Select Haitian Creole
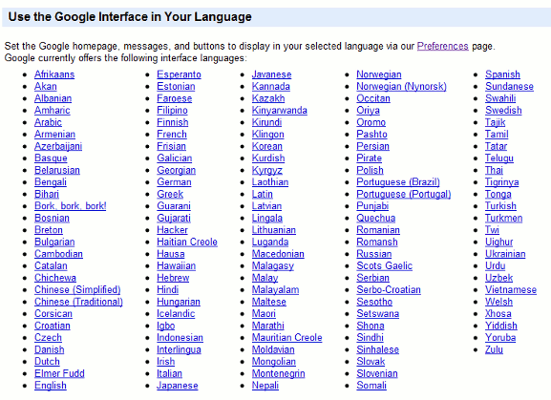 (187, 242)
